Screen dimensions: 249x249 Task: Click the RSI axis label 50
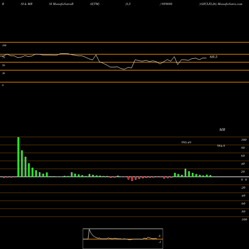(x=3, y=65)
